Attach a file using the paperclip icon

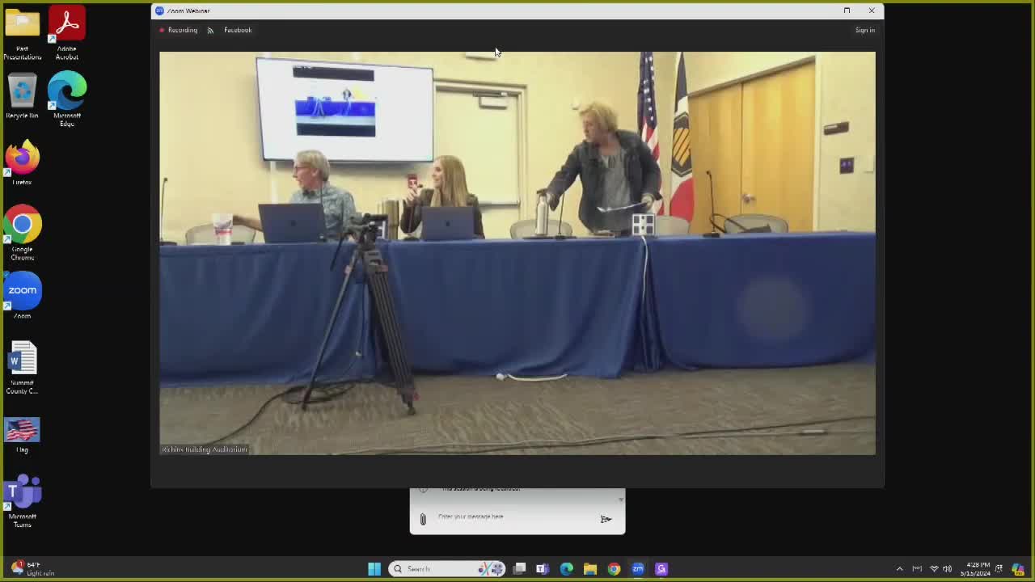pyautogui.click(x=423, y=518)
